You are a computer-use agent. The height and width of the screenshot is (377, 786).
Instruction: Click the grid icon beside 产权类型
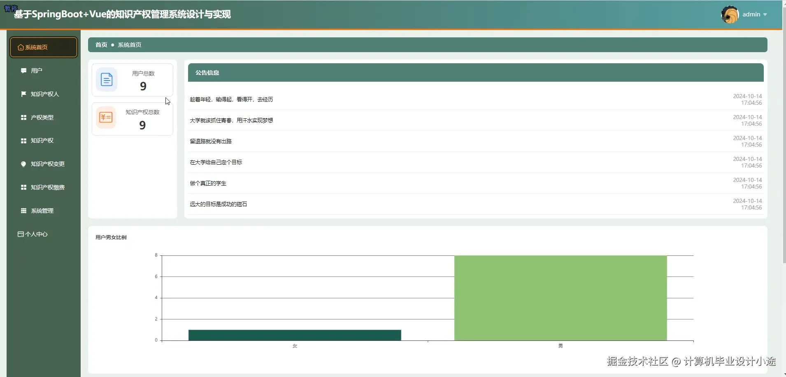click(x=23, y=117)
